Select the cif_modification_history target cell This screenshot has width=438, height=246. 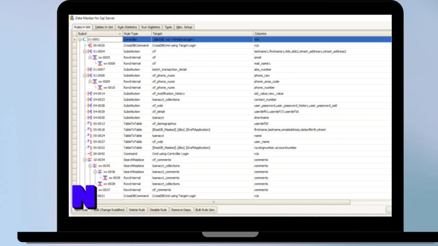point(202,94)
